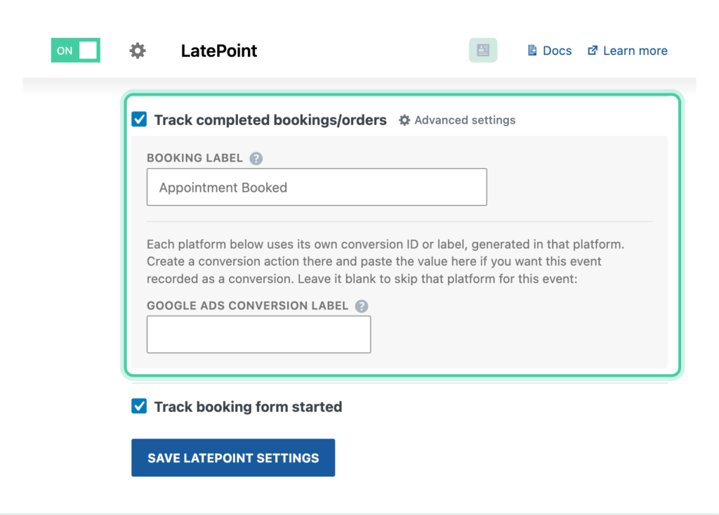The image size is (719, 515).
Task: Focus the Booking Label input field
Action: 317,187
